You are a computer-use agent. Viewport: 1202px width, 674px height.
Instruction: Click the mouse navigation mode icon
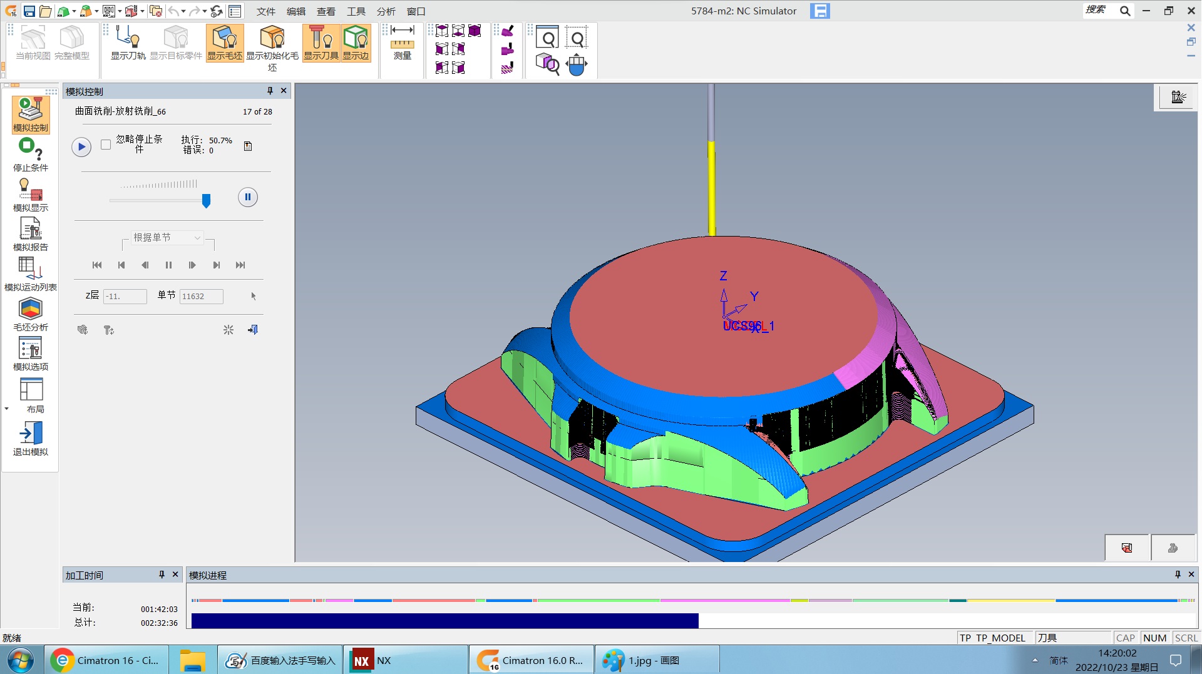click(x=577, y=64)
